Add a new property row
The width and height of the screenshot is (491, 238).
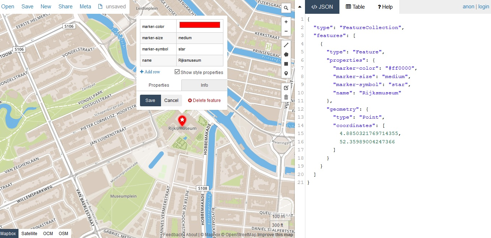[150, 72]
